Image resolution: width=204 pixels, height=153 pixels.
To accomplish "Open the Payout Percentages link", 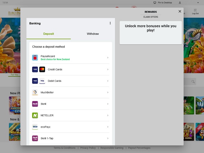I will click(139, 148).
